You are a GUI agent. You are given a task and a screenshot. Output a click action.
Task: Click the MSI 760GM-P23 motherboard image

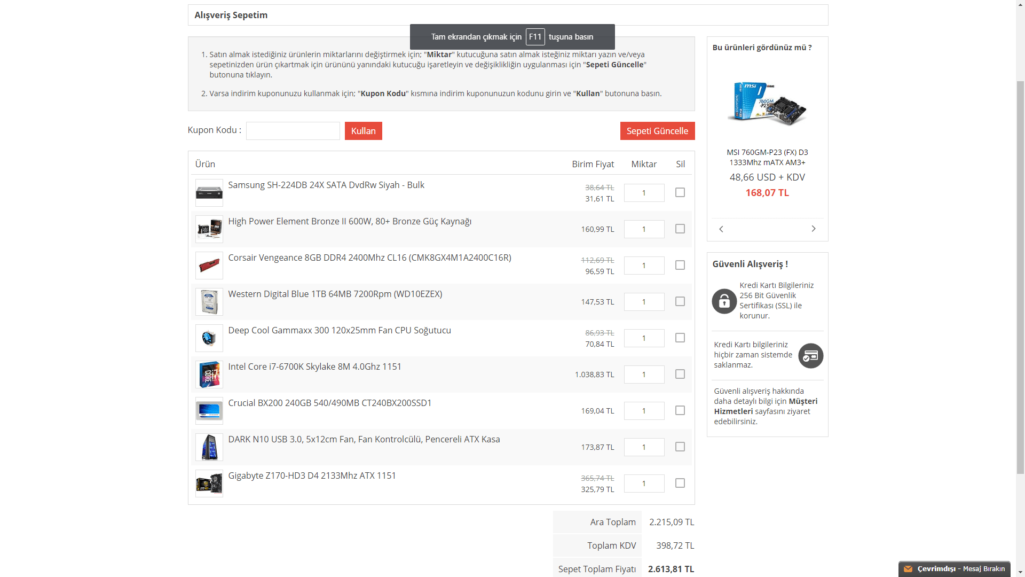[x=767, y=104]
